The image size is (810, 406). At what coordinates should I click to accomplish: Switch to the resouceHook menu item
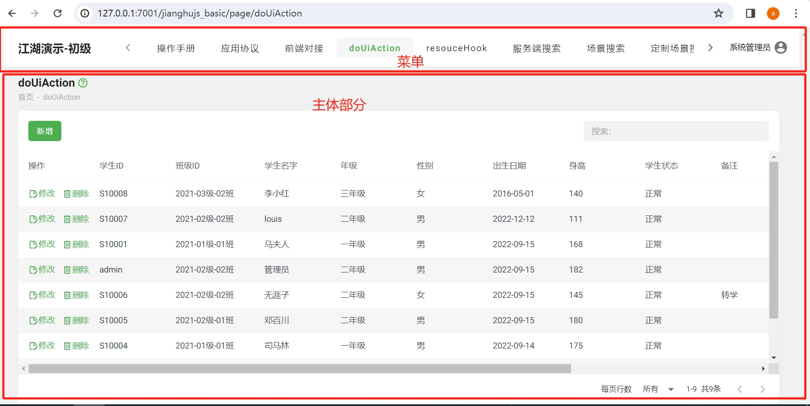pyautogui.click(x=456, y=48)
